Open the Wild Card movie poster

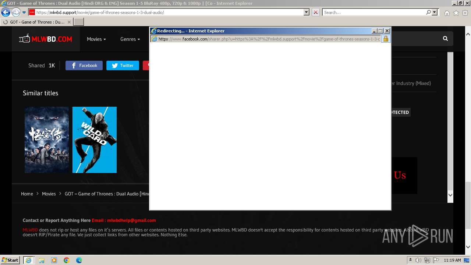(95, 140)
